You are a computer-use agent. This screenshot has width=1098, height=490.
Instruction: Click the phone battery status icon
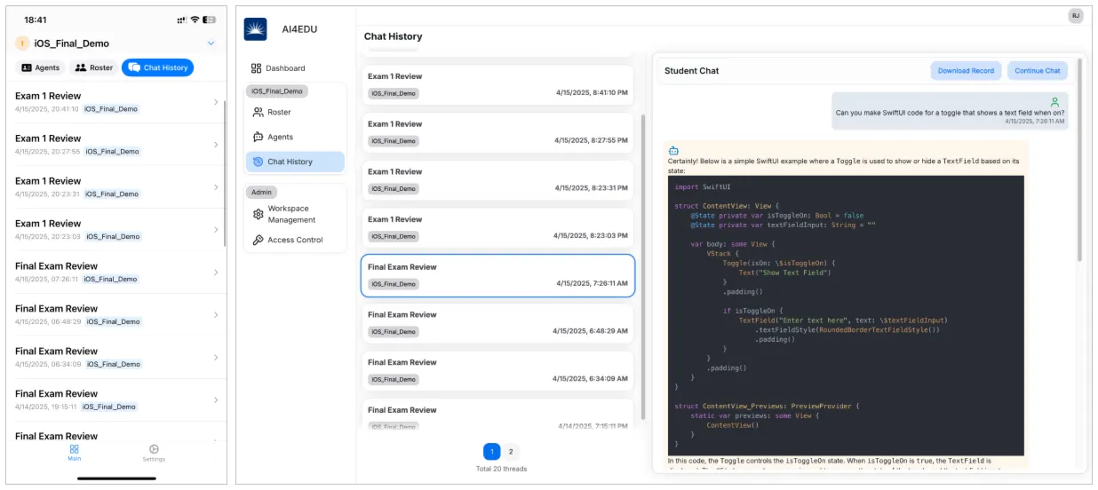[x=209, y=20]
